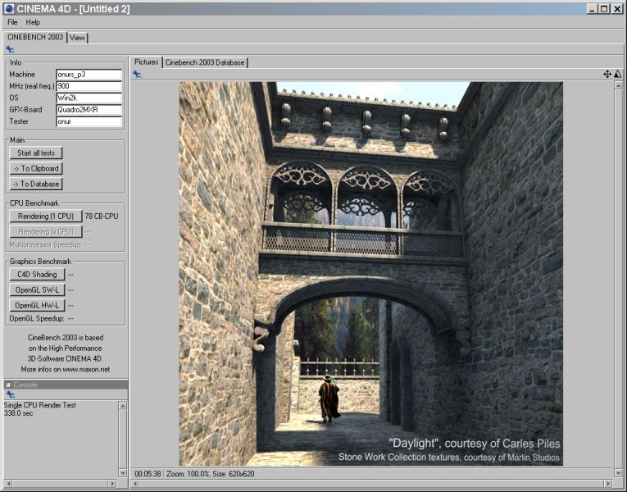Click the rendered Daylight image
Image resolution: width=627 pixels, height=492 pixels.
(370, 274)
